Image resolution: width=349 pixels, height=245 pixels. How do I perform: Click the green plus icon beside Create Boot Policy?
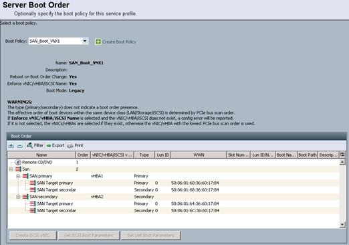pos(98,42)
